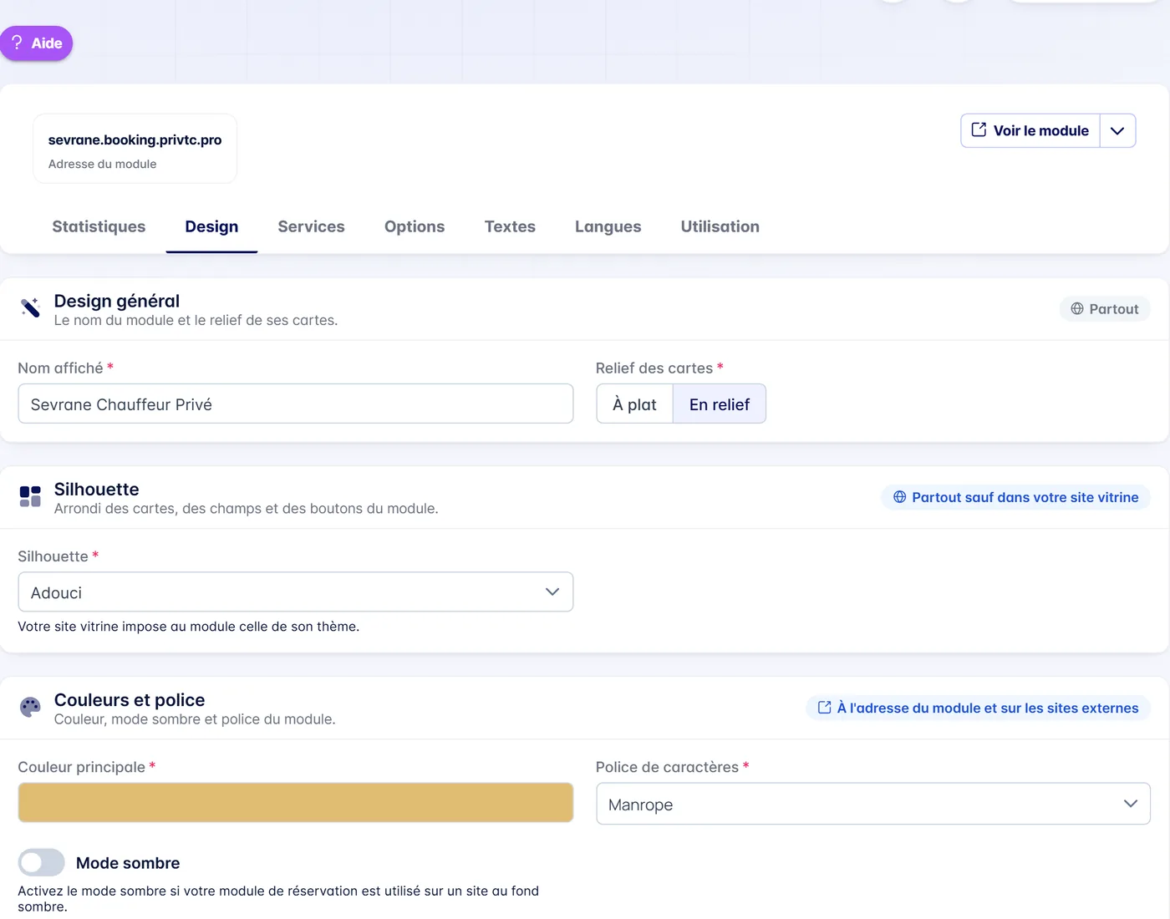Image resolution: width=1170 pixels, height=919 pixels.
Task: Expand the Voir le module dropdown arrow
Action: click(1117, 130)
